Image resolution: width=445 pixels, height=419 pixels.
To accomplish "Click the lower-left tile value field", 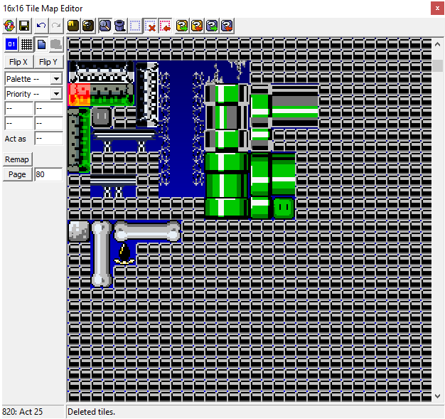I will click(x=18, y=124).
